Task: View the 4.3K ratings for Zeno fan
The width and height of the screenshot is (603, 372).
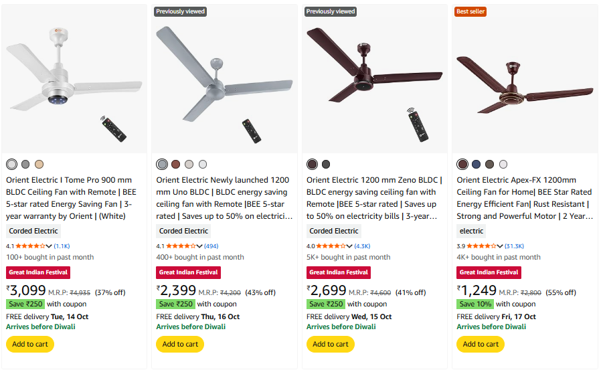Action: pyautogui.click(x=362, y=246)
